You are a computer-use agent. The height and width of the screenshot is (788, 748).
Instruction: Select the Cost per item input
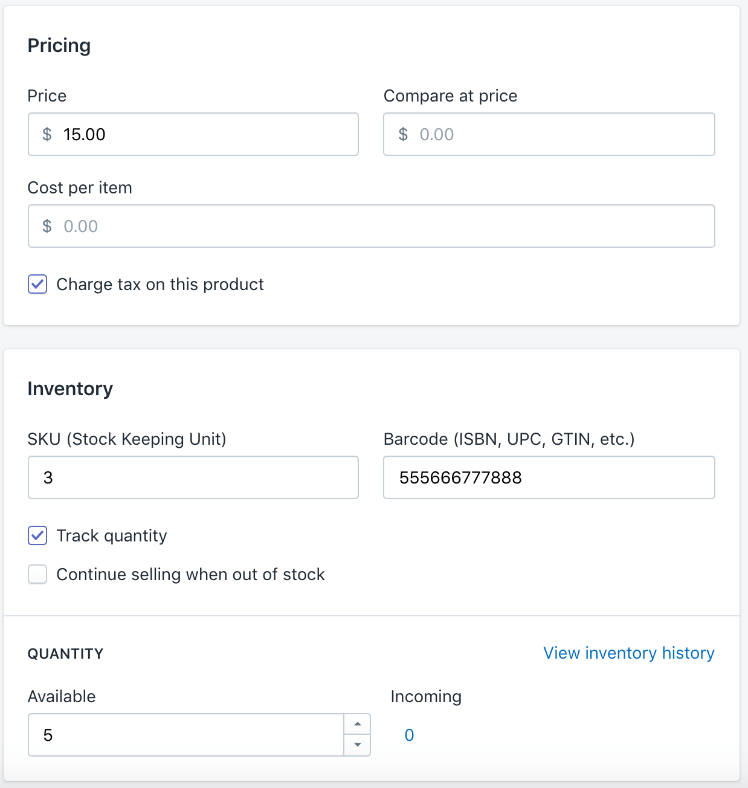point(372,226)
